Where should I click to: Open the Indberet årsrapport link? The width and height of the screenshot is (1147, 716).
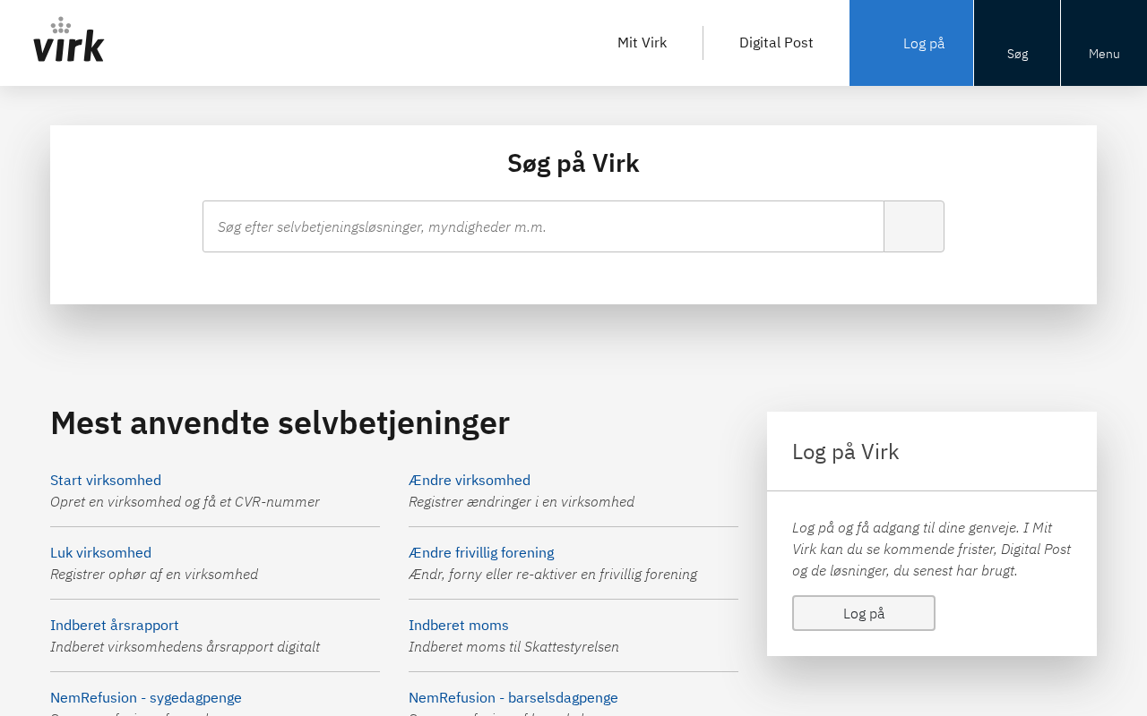(115, 625)
